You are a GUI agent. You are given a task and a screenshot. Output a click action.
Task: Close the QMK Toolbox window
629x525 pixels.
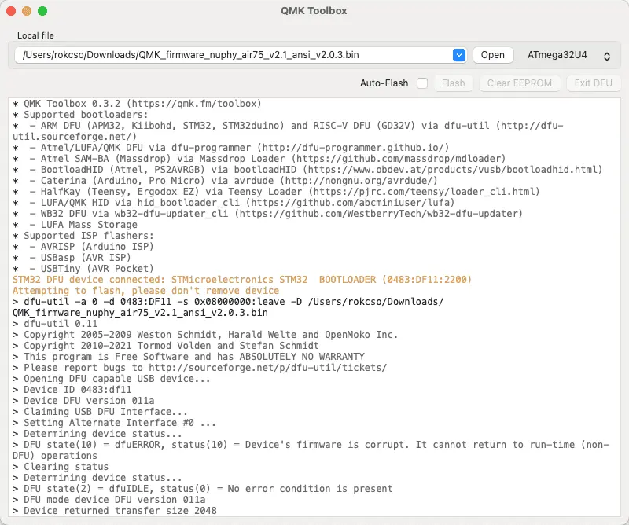click(11, 11)
